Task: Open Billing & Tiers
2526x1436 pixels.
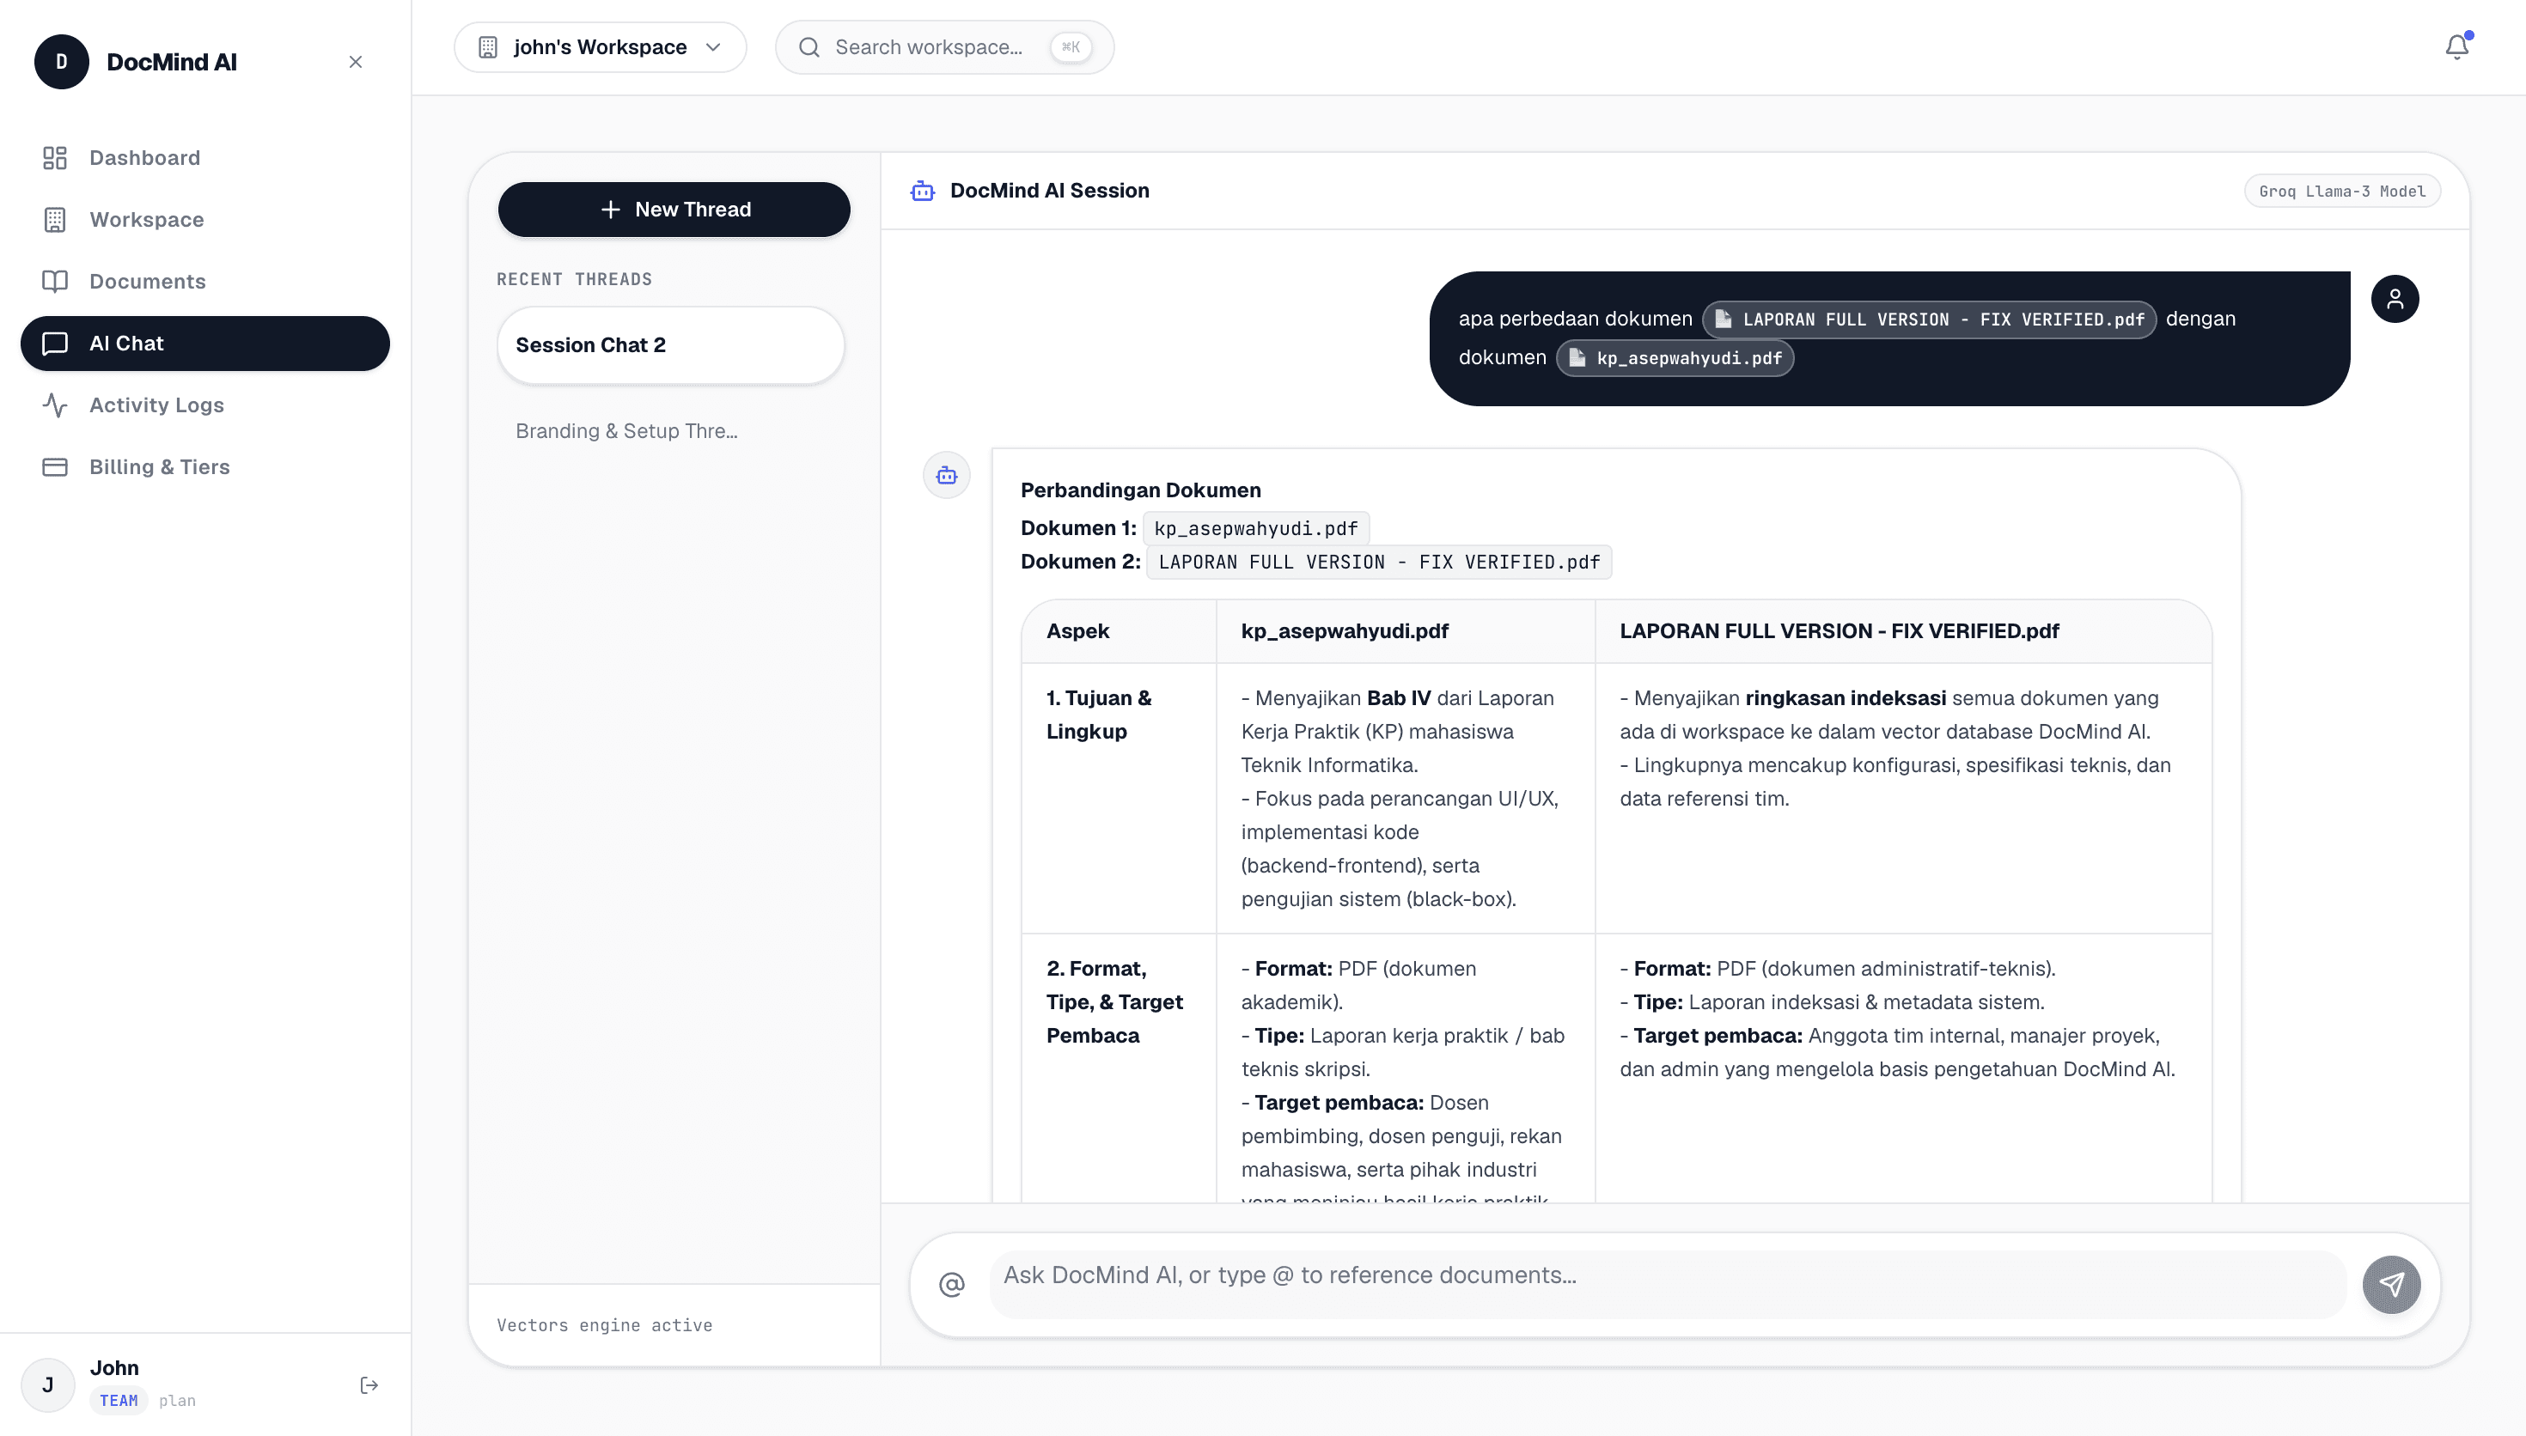Action: (205, 466)
